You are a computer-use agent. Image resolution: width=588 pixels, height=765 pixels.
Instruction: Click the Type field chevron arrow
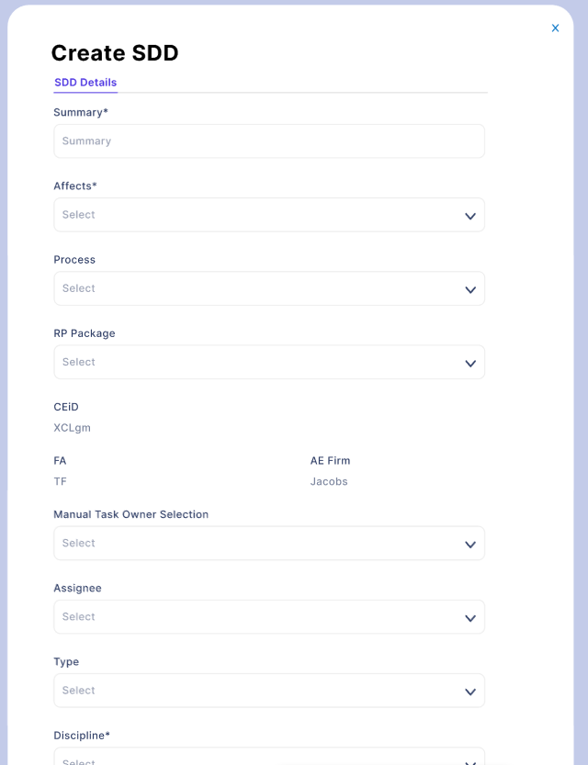pyautogui.click(x=470, y=691)
